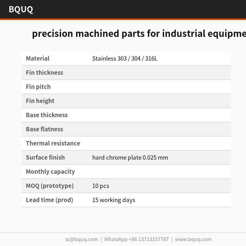The width and height of the screenshot is (246, 246).
Task: Click the Base thickness row
Action: 126,115
